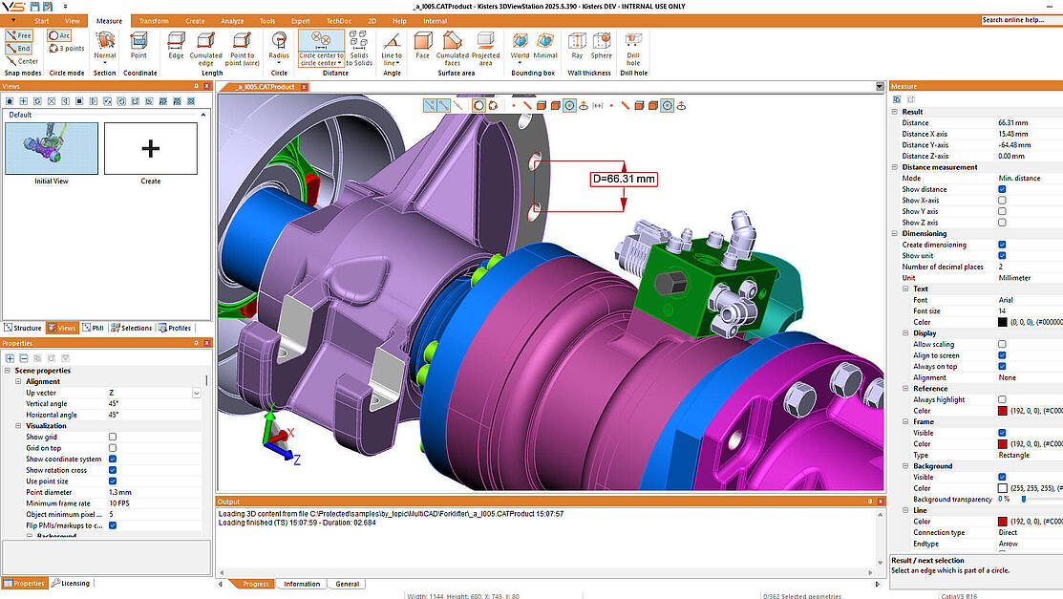
Task: Open the Up vector dropdown
Action: [197, 393]
